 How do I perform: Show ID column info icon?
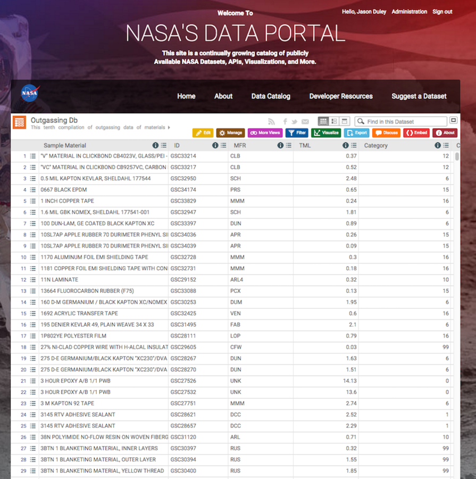click(215, 145)
